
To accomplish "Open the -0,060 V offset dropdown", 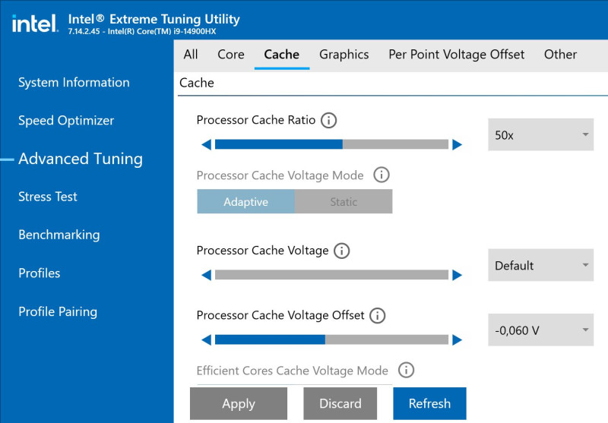I will pos(540,330).
